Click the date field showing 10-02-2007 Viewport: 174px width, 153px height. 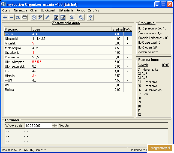tap(38, 126)
